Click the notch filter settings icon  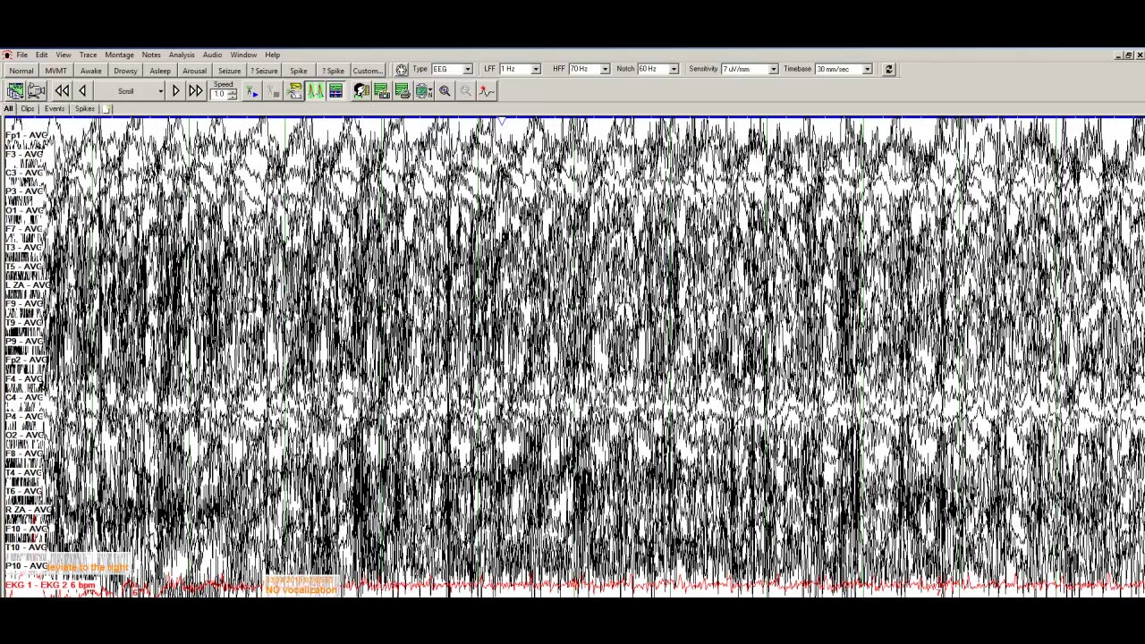click(x=423, y=90)
